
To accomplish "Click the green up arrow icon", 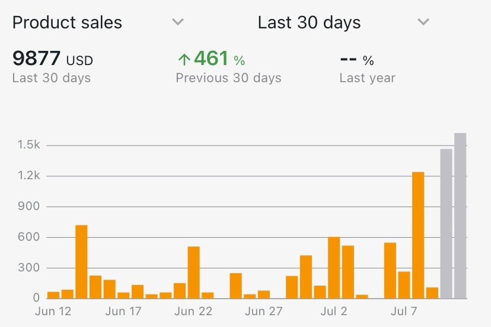I will click(x=184, y=60).
